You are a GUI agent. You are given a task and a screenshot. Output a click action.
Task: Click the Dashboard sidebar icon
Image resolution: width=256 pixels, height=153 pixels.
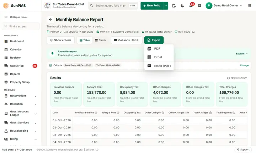(6, 41)
